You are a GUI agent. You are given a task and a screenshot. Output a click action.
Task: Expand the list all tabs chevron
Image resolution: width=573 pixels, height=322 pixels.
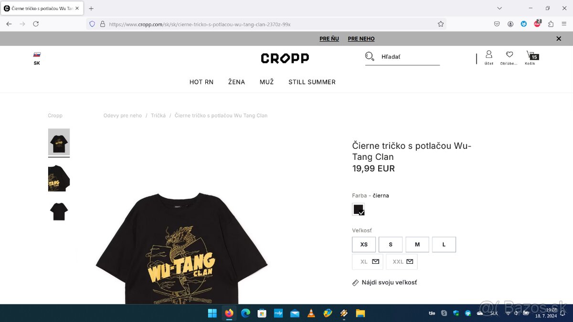499,8
